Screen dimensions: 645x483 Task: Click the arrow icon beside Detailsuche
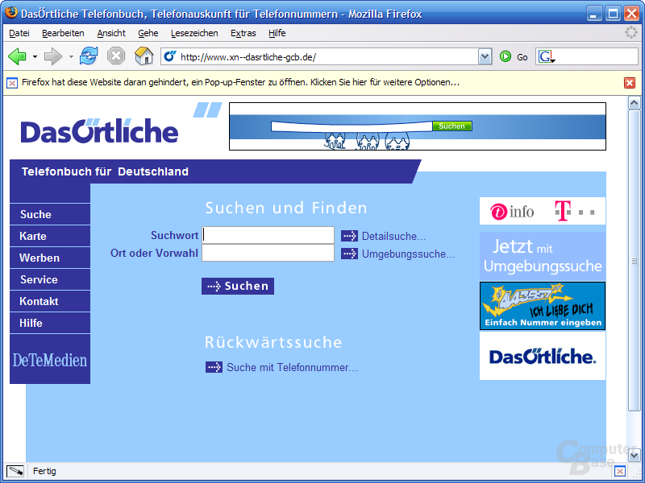click(349, 236)
